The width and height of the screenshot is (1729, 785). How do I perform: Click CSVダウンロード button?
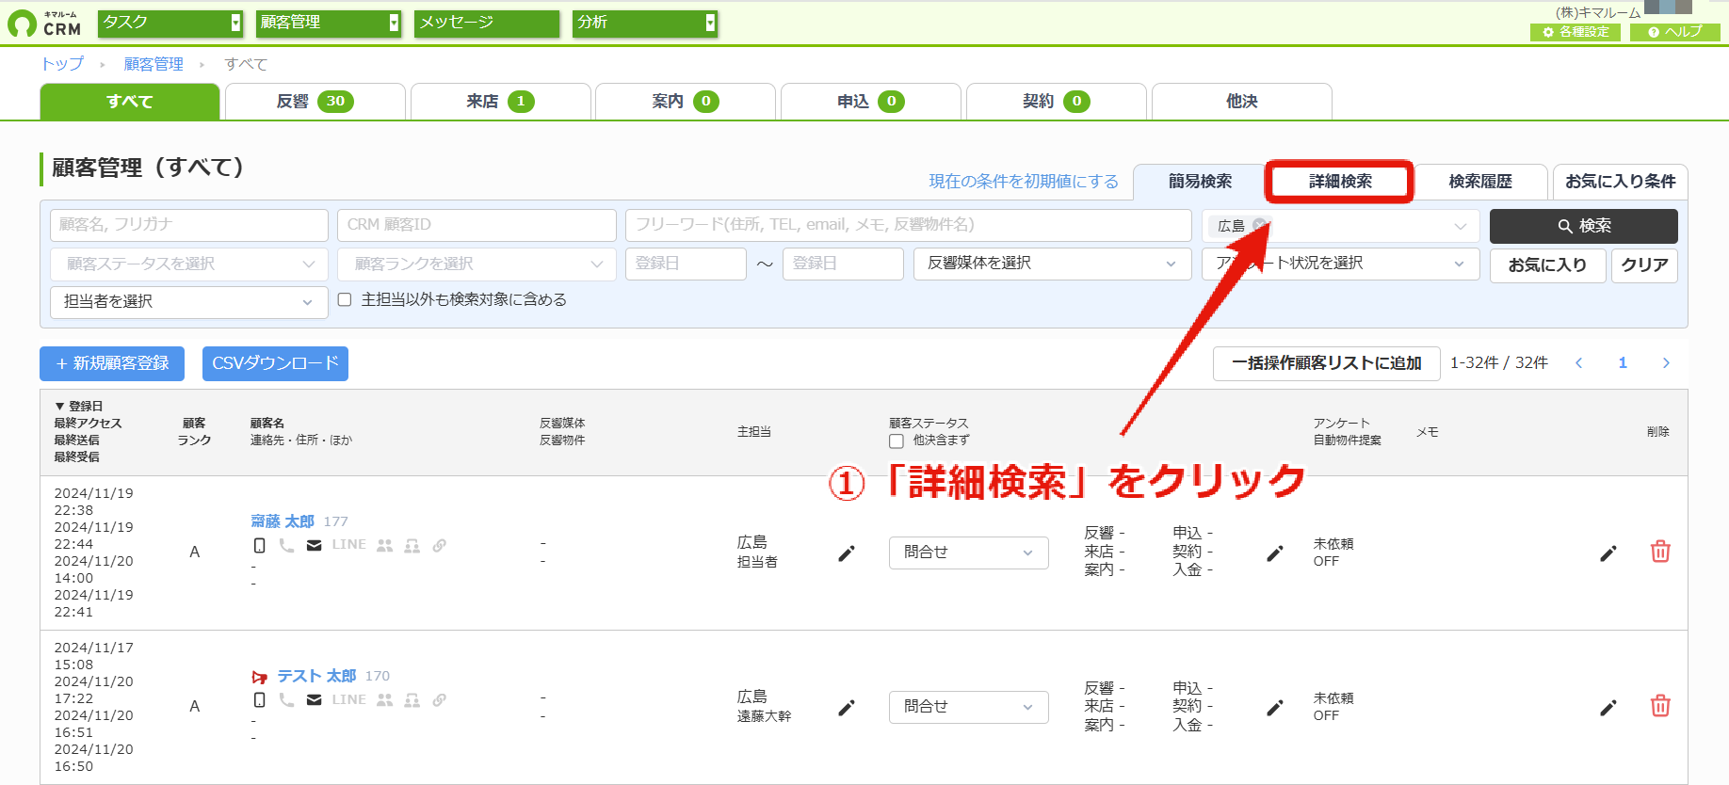click(x=275, y=363)
